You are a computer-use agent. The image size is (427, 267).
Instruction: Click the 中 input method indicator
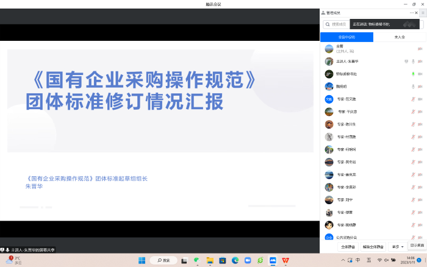tap(358, 260)
